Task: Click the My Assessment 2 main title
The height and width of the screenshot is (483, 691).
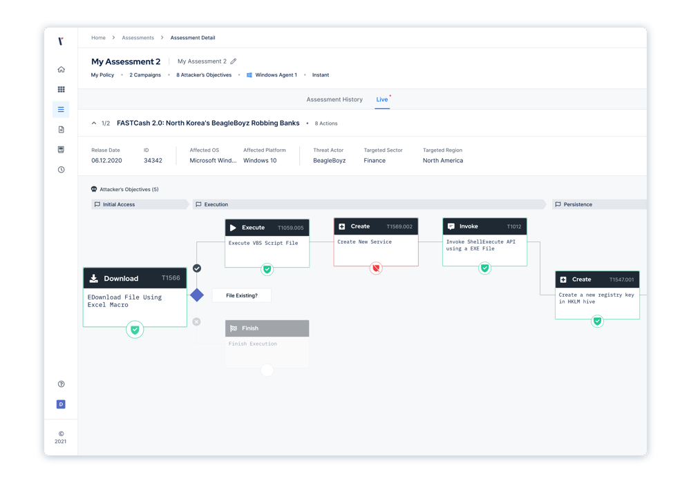Action: (x=126, y=61)
